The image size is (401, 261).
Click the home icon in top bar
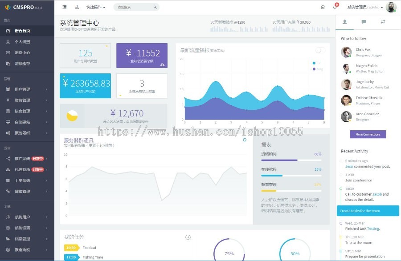tap(323, 7)
